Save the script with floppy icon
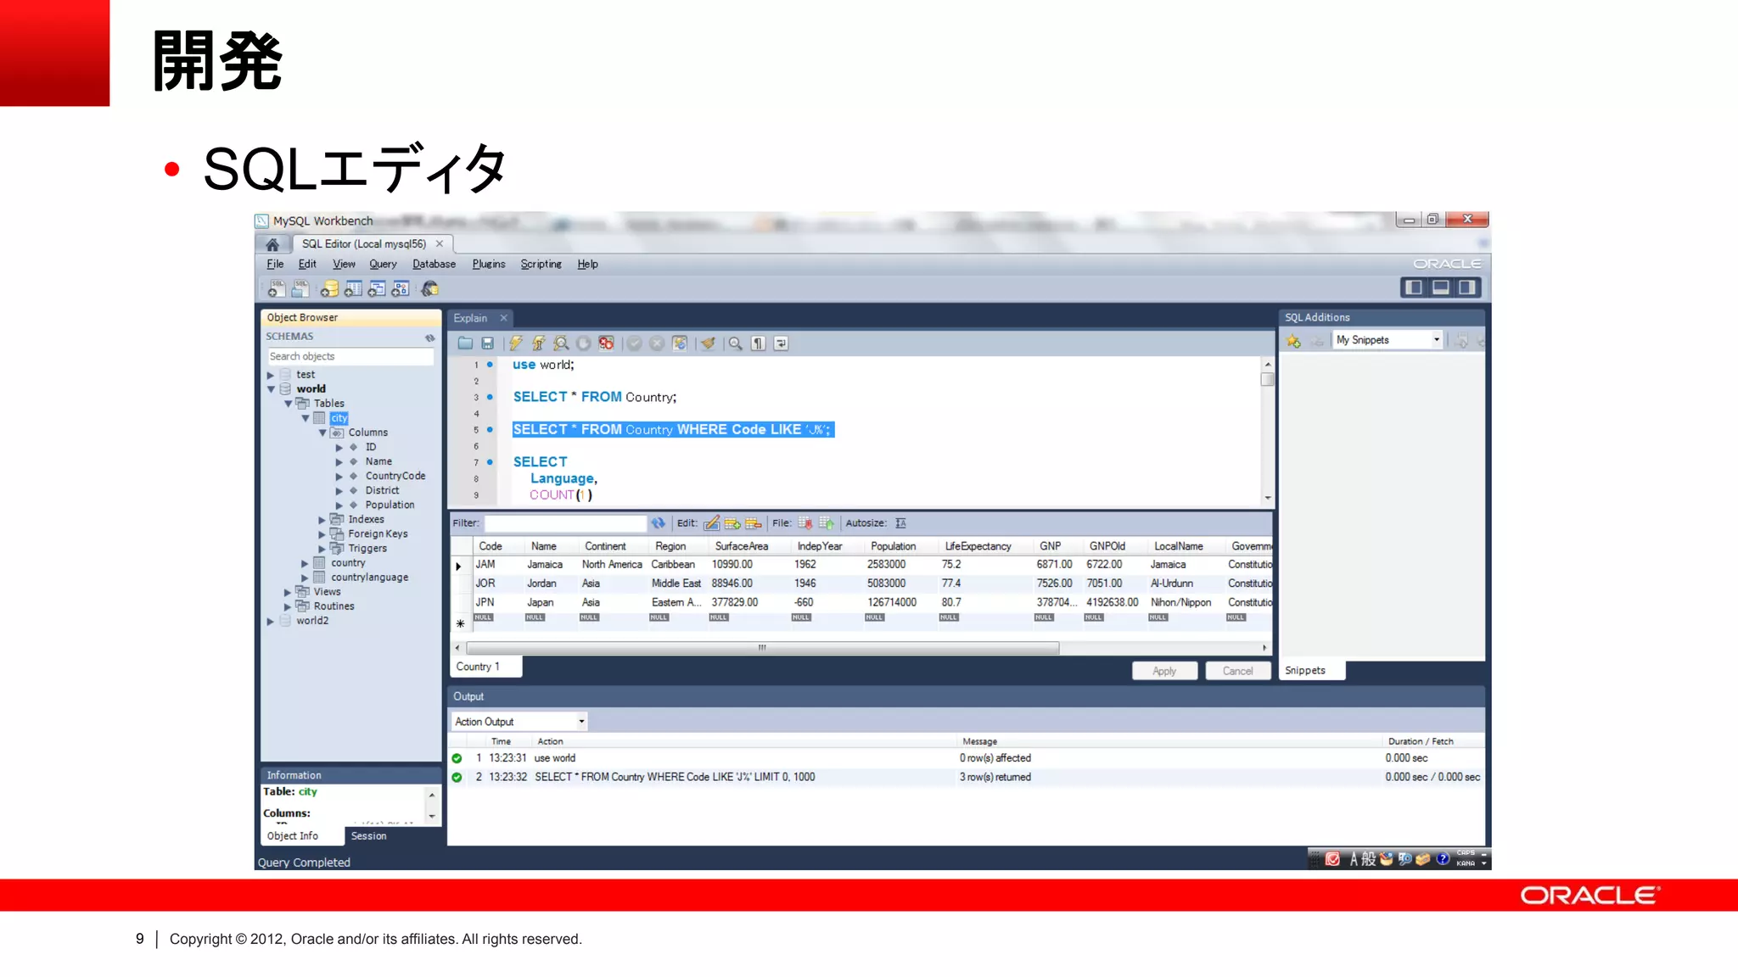The width and height of the screenshot is (1738, 977). [x=487, y=343]
